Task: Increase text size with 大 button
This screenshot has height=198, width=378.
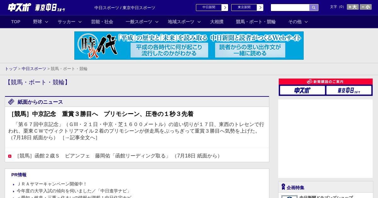Action: tap(353, 7)
